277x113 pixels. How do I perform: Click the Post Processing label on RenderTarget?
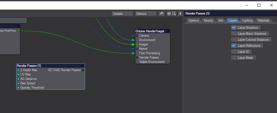point(149,53)
